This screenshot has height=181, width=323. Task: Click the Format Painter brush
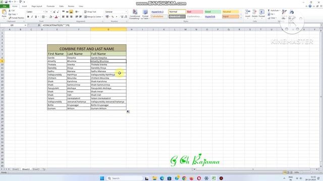(10, 18)
